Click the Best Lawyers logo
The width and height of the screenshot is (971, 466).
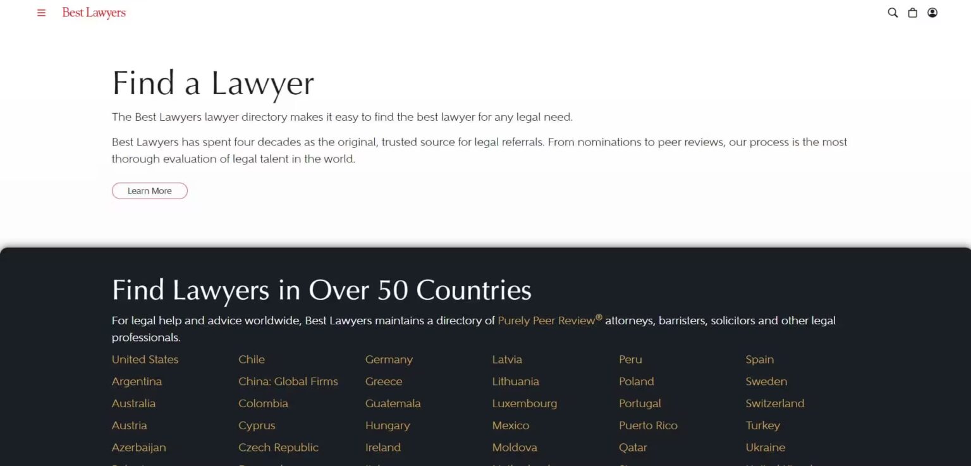[x=93, y=12]
